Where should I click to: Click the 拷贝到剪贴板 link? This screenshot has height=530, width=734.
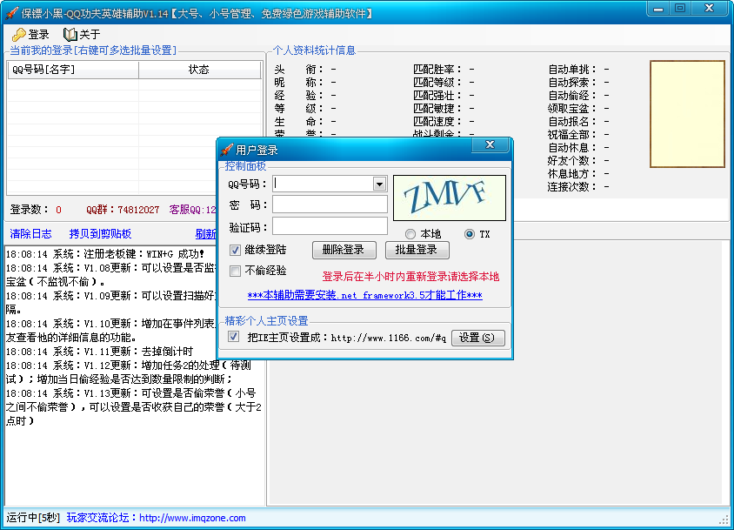pos(100,234)
